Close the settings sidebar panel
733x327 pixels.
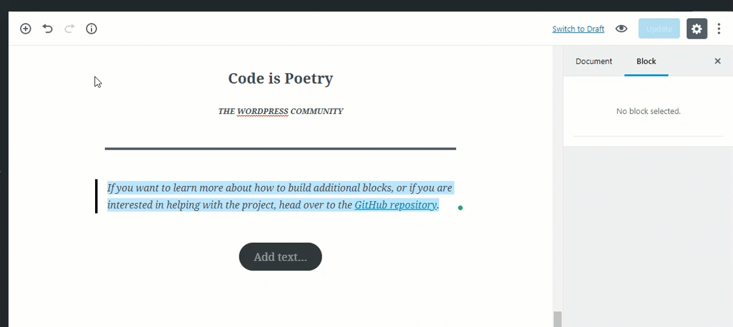718,61
